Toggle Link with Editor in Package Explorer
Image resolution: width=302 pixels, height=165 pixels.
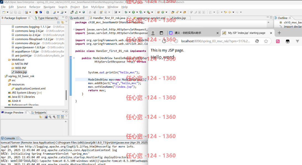pos(62,22)
